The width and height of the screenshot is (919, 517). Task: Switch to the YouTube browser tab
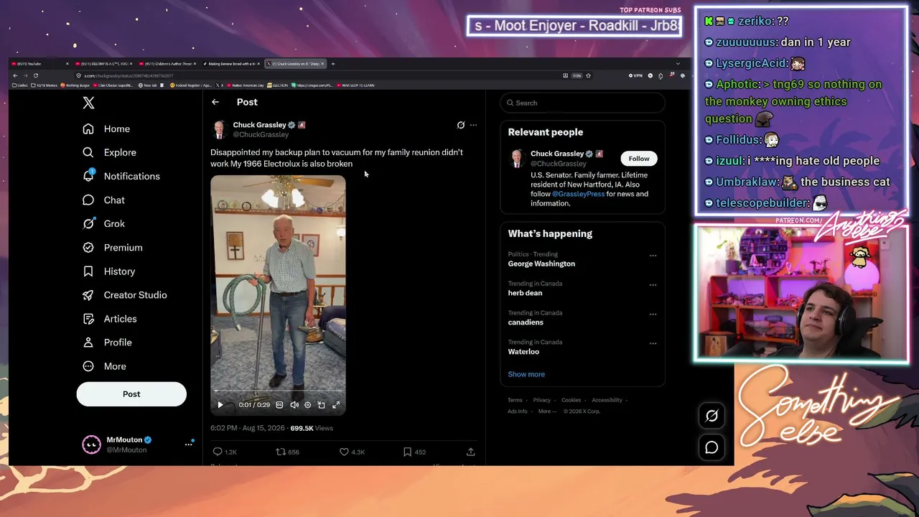[x=40, y=64]
